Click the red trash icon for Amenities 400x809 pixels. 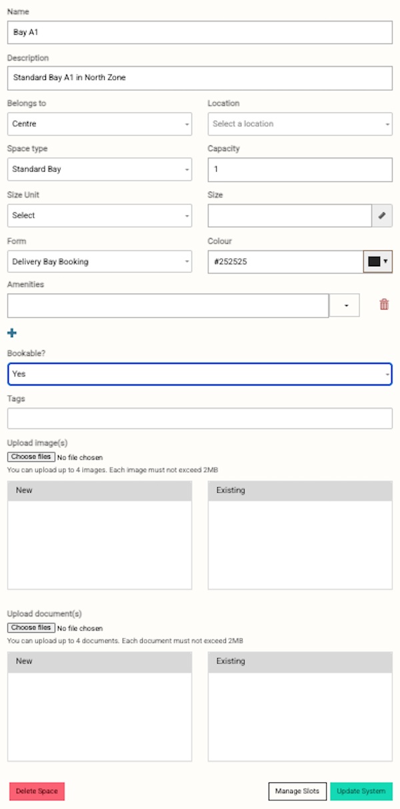point(384,304)
